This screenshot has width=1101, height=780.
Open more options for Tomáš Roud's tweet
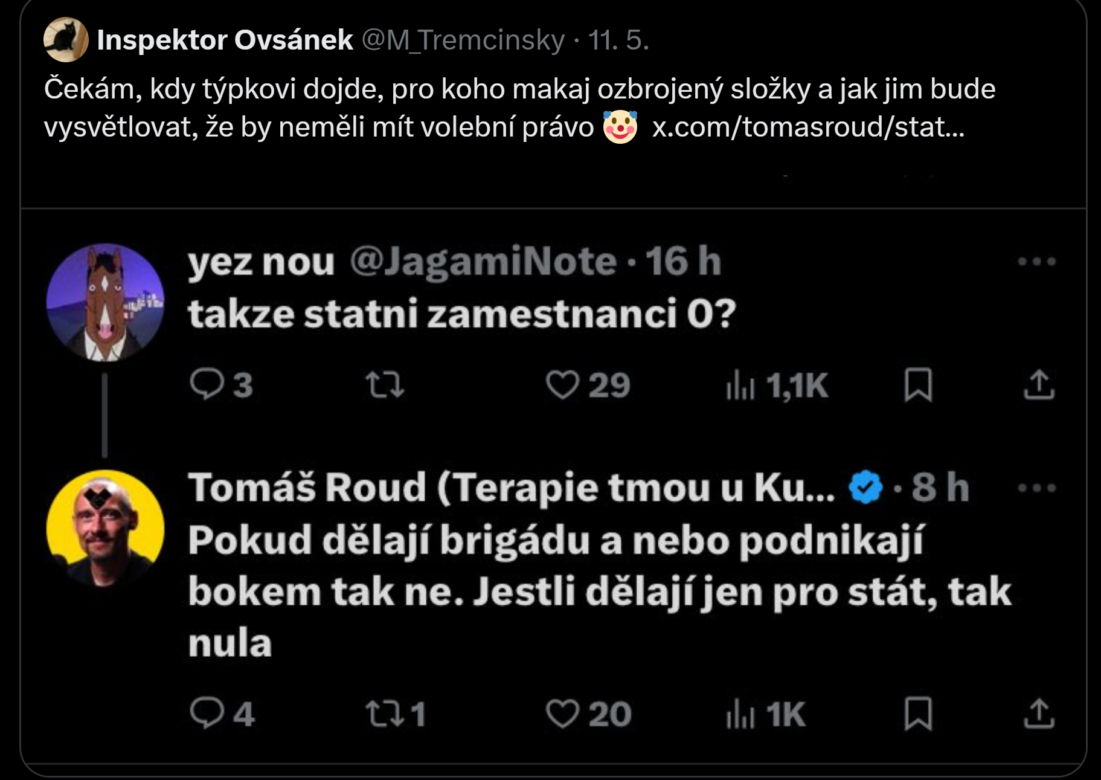click(1036, 488)
